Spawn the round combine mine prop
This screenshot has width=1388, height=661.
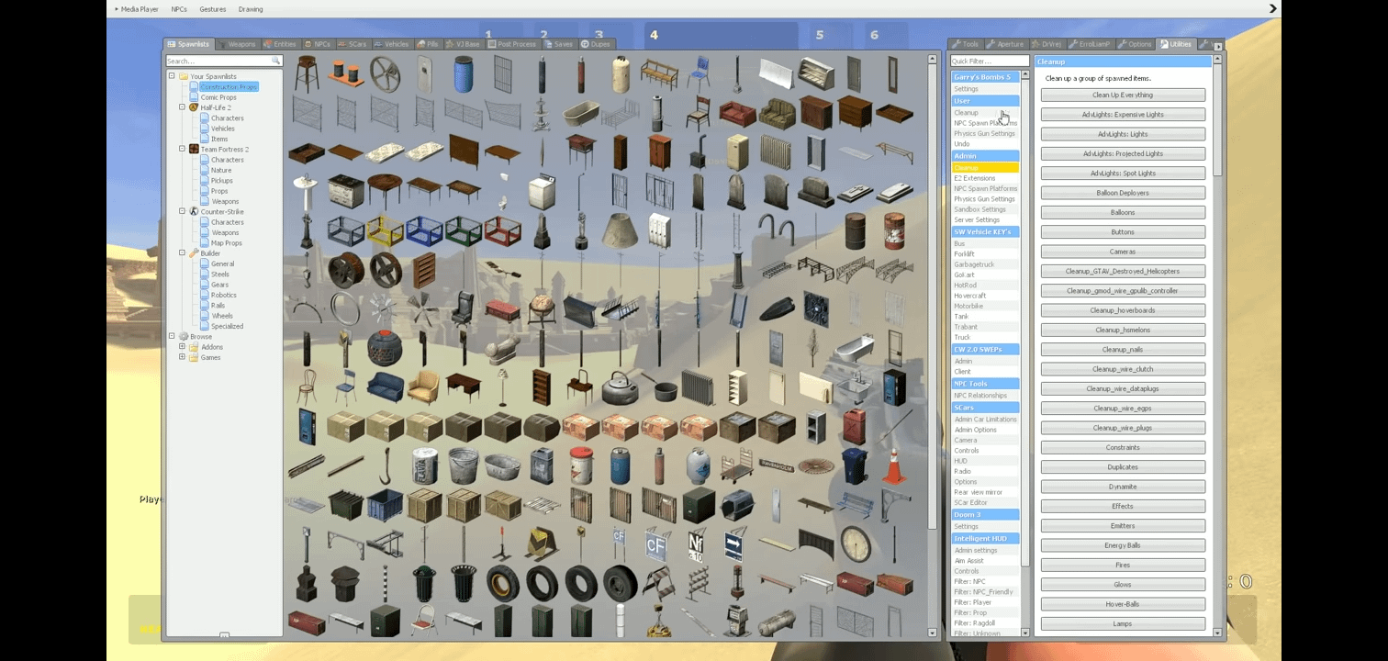384,348
